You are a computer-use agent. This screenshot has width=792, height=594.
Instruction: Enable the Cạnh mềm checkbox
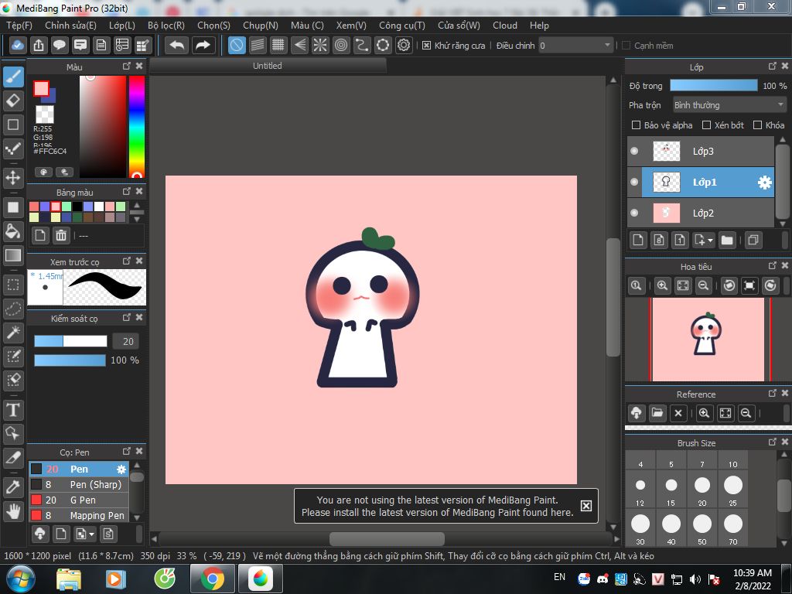626,46
